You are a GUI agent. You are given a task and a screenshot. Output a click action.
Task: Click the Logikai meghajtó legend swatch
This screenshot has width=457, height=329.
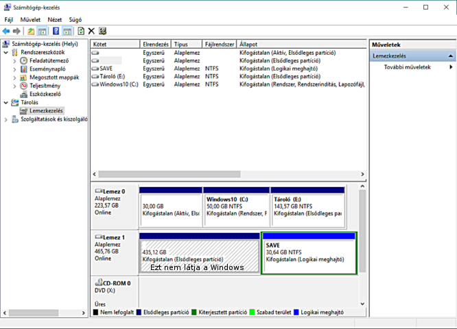coord(296,313)
